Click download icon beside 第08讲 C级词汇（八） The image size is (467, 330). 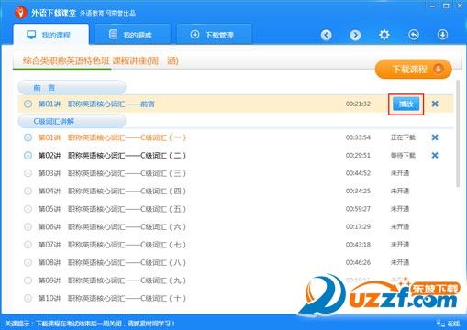tap(28, 262)
